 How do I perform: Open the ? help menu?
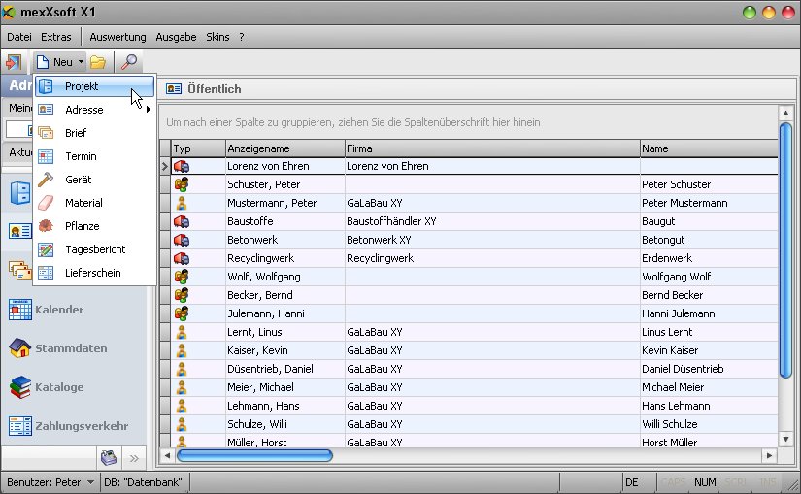[242, 37]
